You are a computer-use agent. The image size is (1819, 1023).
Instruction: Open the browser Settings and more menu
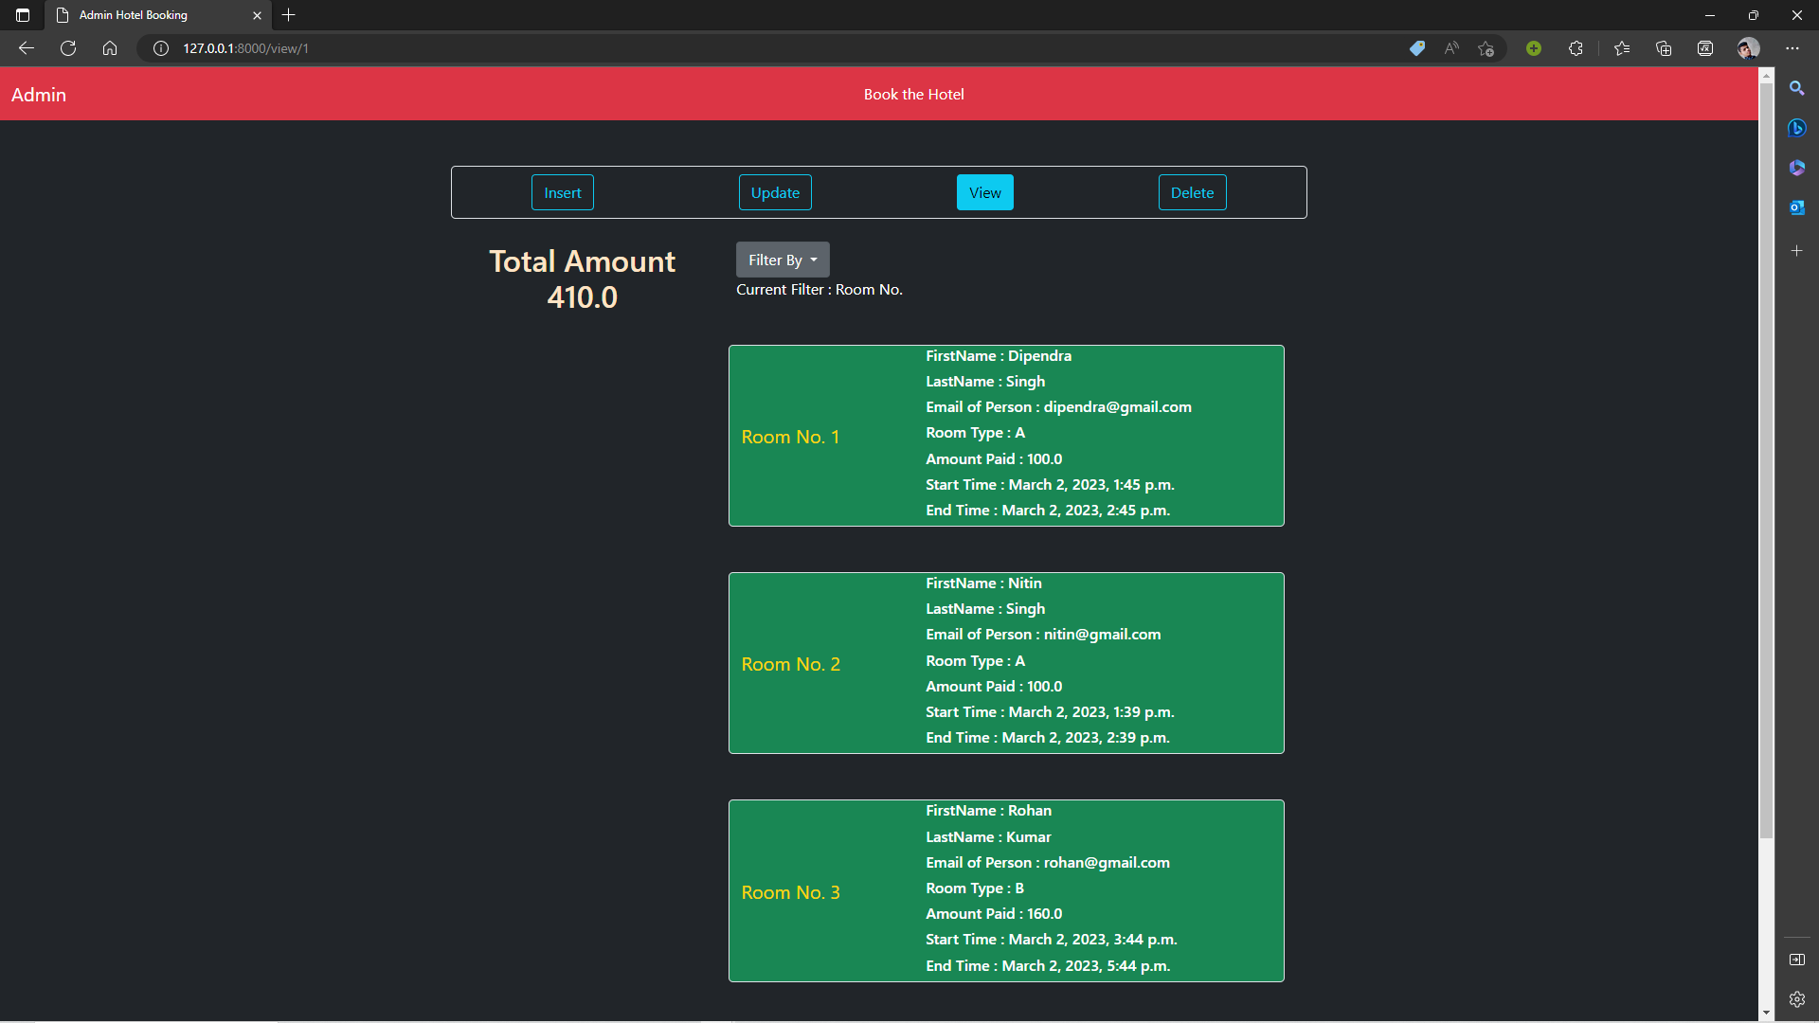point(1792,48)
